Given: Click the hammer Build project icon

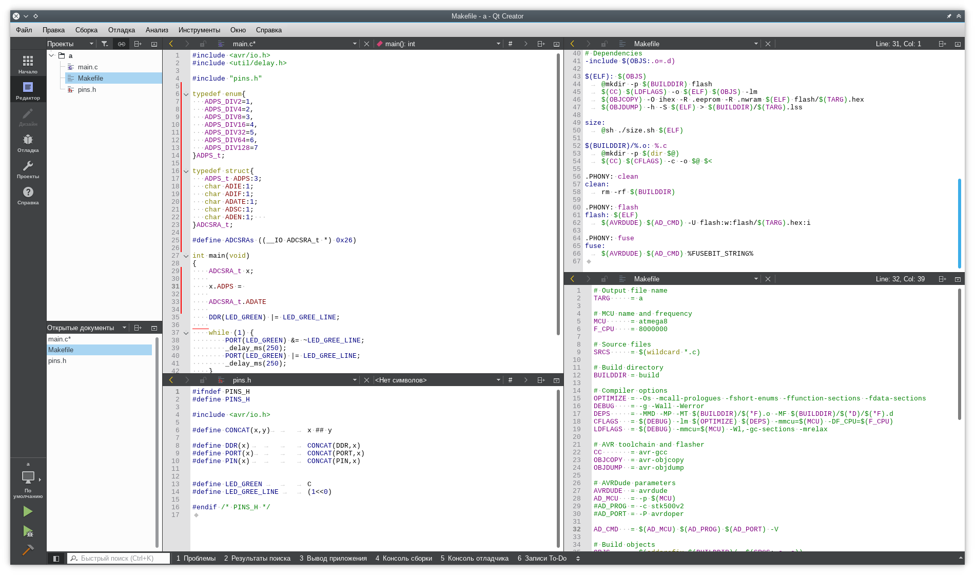Looking at the screenshot, I should pyautogui.click(x=28, y=550).
